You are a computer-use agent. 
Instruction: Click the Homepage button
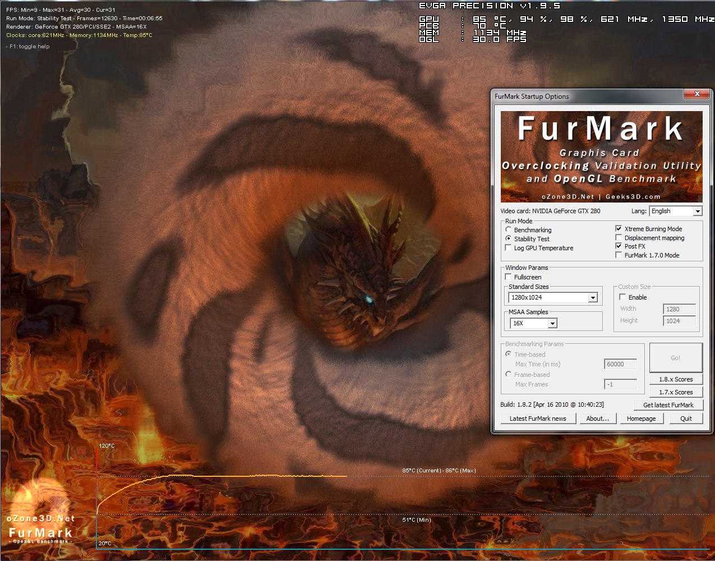(641, 419)
